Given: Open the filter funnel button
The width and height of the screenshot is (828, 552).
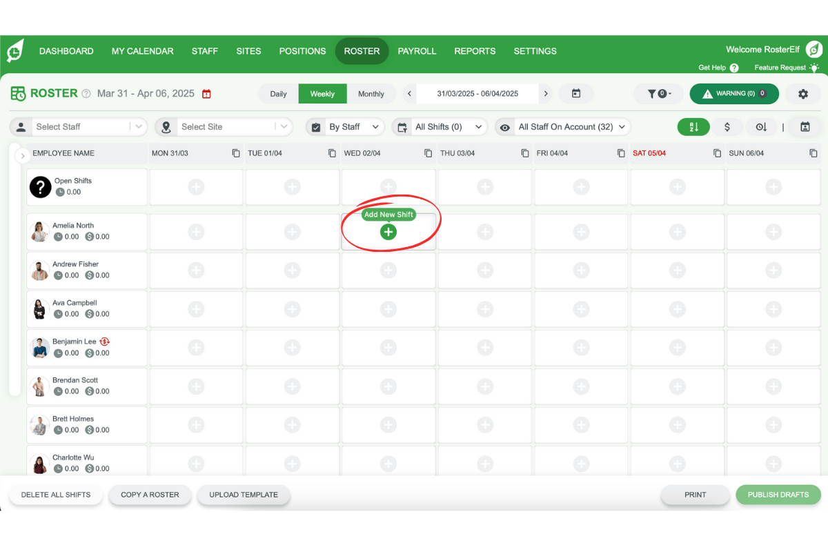Looking at the screenshot, I should coord(658,94).
